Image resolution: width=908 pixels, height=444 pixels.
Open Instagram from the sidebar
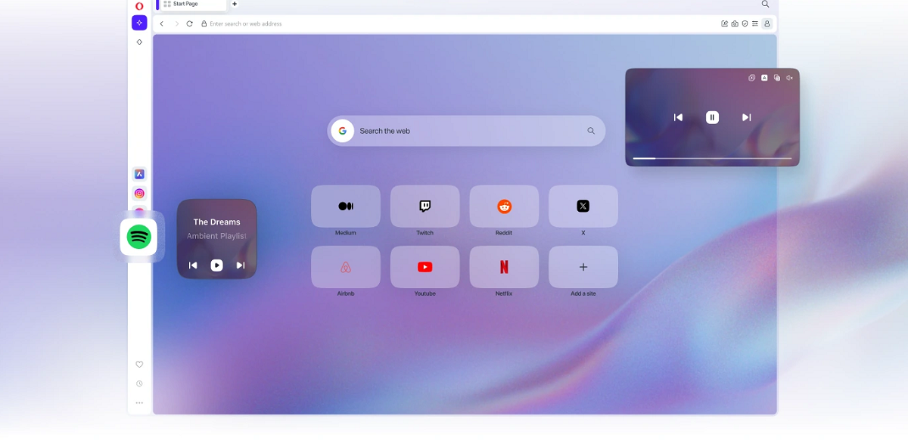pyautogui.click(x=139, y=194)
